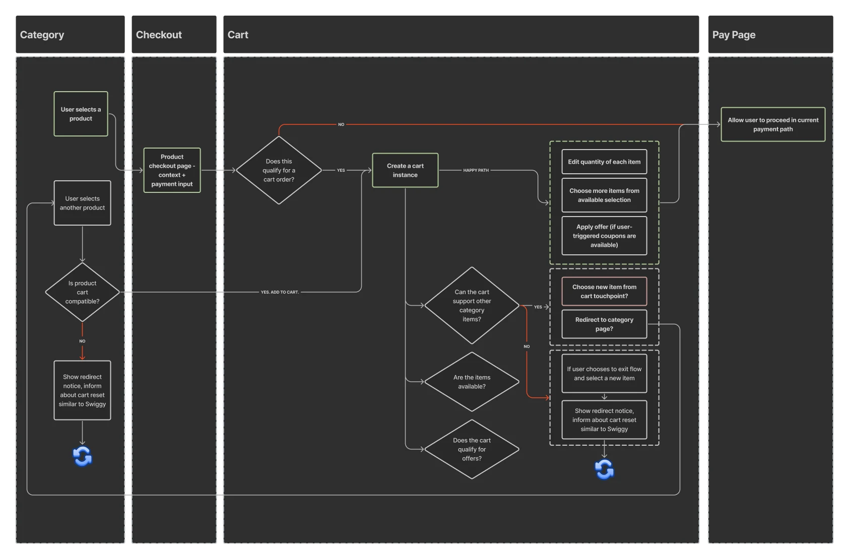Viewport: 849px width, 559px height.
Task: Select the 'Create a cart instance' node
Action: pos(405,170)
